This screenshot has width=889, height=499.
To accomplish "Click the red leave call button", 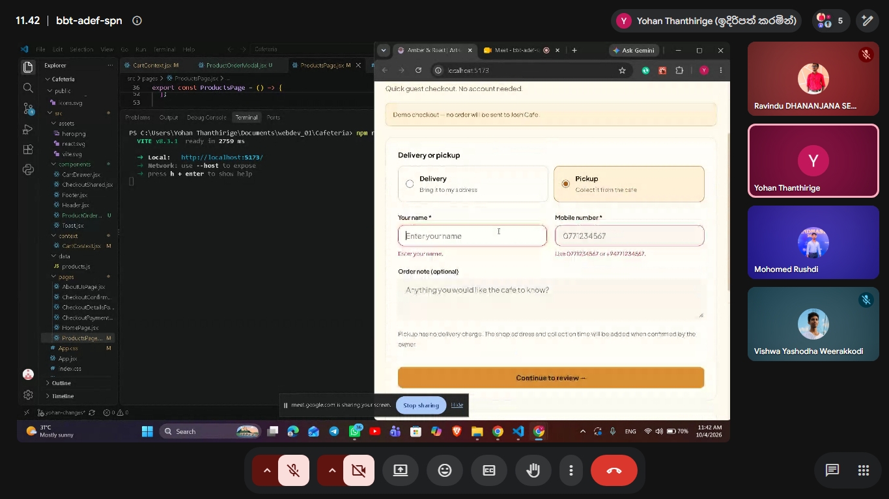I will [614, 470].
